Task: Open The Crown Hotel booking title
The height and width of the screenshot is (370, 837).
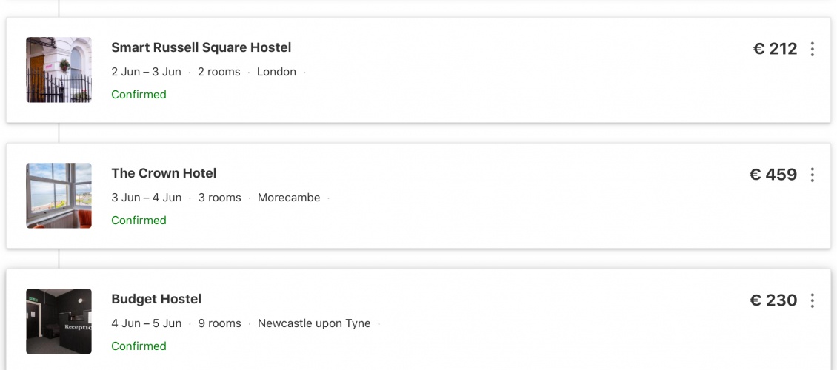Action: click(x=164, y=173)
